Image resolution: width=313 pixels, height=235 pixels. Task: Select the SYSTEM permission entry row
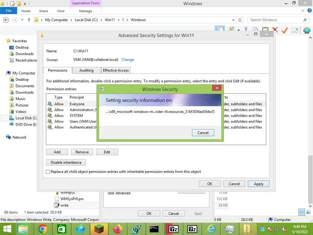tap(72, 115)
